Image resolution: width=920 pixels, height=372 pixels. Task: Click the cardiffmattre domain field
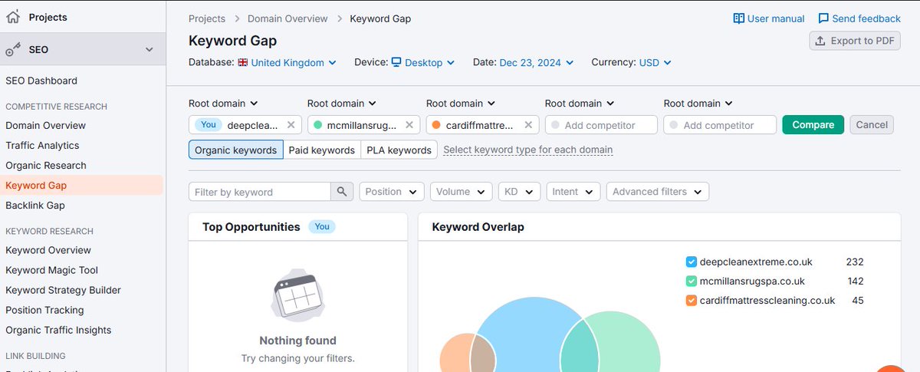click(482, 125)
